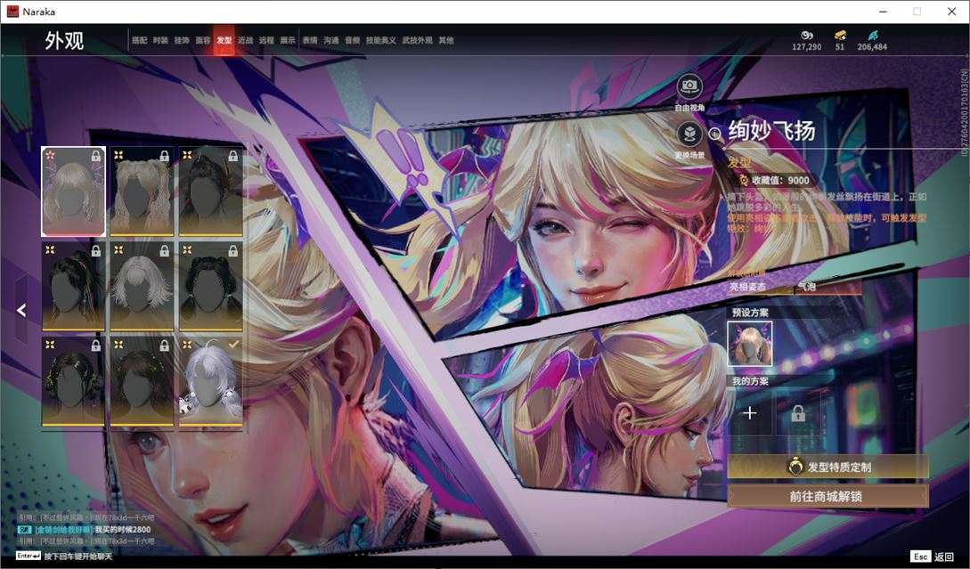Viewport: 970px width, 569px height.
Task: Select the dark braided hairstyle with colored strands
Action: coord(73,287)
